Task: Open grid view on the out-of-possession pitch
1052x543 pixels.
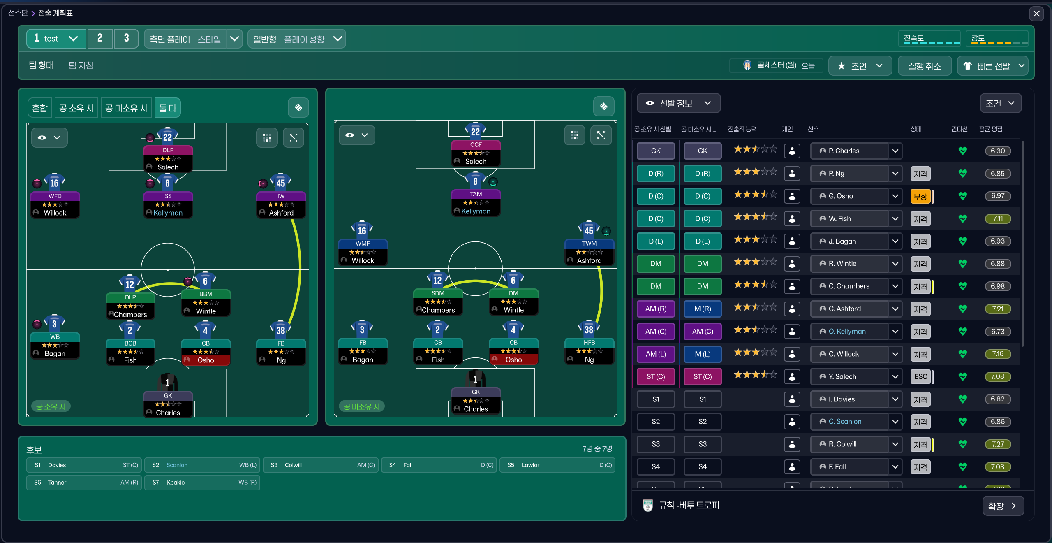Action: (575, 135)
